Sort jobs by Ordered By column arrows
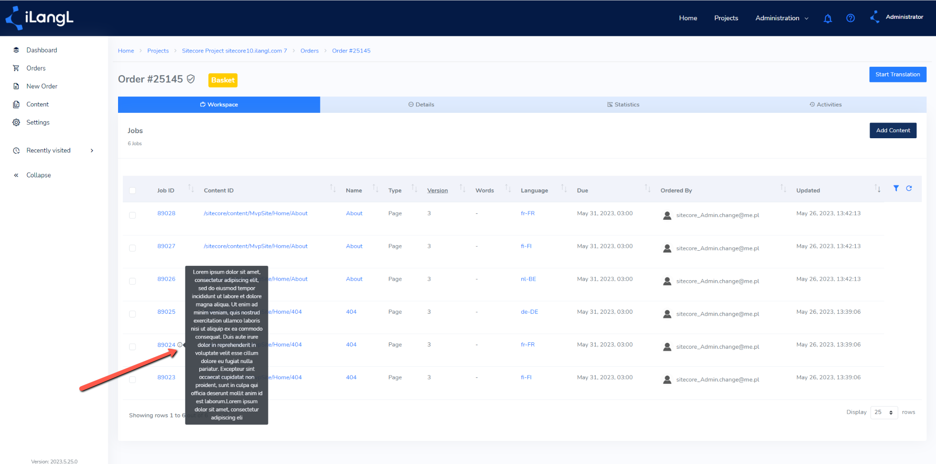Image resolution: width=936 pixels, height=464 pixels. [783, 188]
